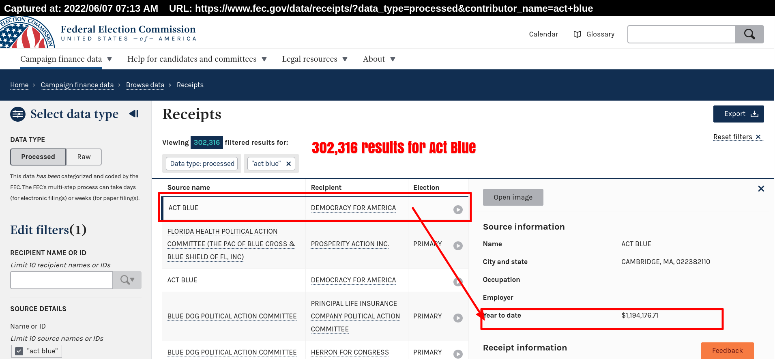Expand row arrow for first ACT BLUE

click(x=458, y=210)
